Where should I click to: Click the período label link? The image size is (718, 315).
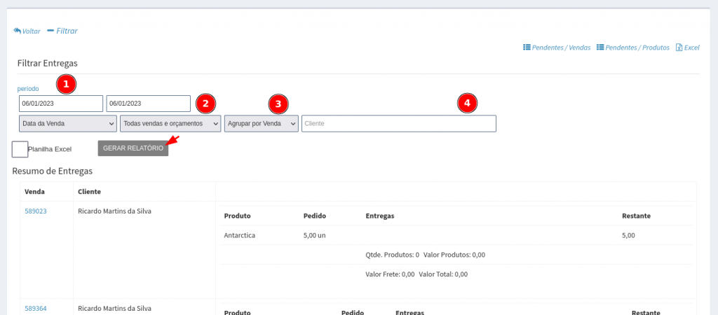coord(29,89)
